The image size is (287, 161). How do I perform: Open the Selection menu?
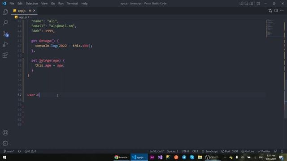[32, 4]
